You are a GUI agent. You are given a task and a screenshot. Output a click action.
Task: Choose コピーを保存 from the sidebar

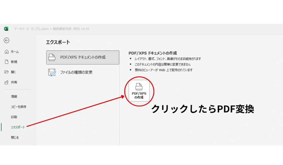point(19,107)
